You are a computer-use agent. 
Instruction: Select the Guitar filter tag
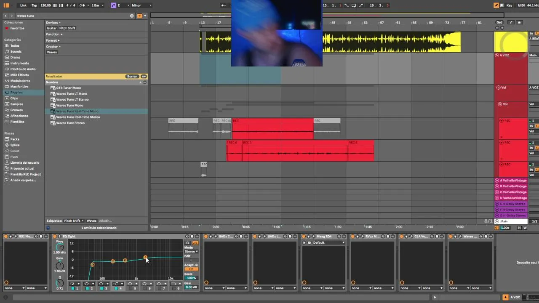pos(52,28)
